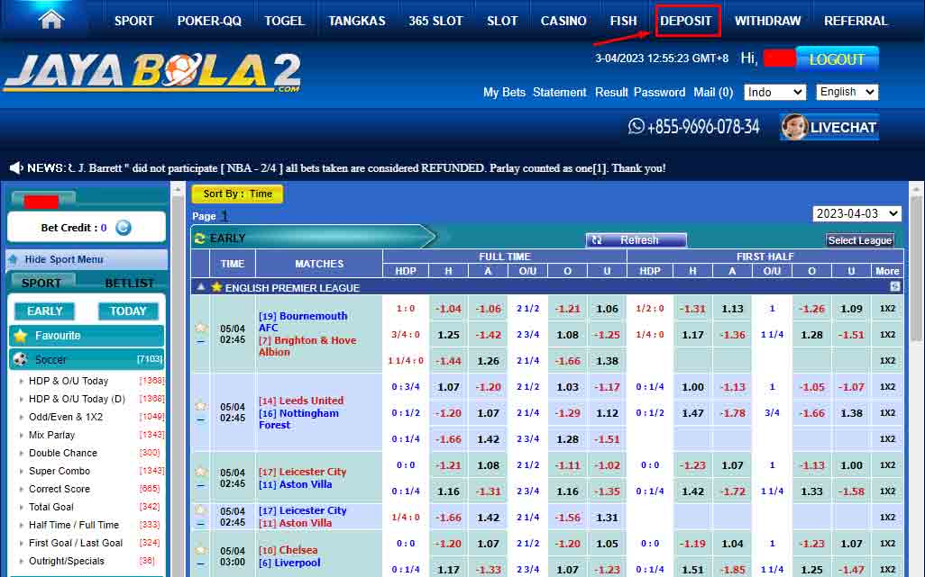Open the 2023-04-03 date dropdown
This screenshot has height=577, width=925.
(x=857, y=213)
